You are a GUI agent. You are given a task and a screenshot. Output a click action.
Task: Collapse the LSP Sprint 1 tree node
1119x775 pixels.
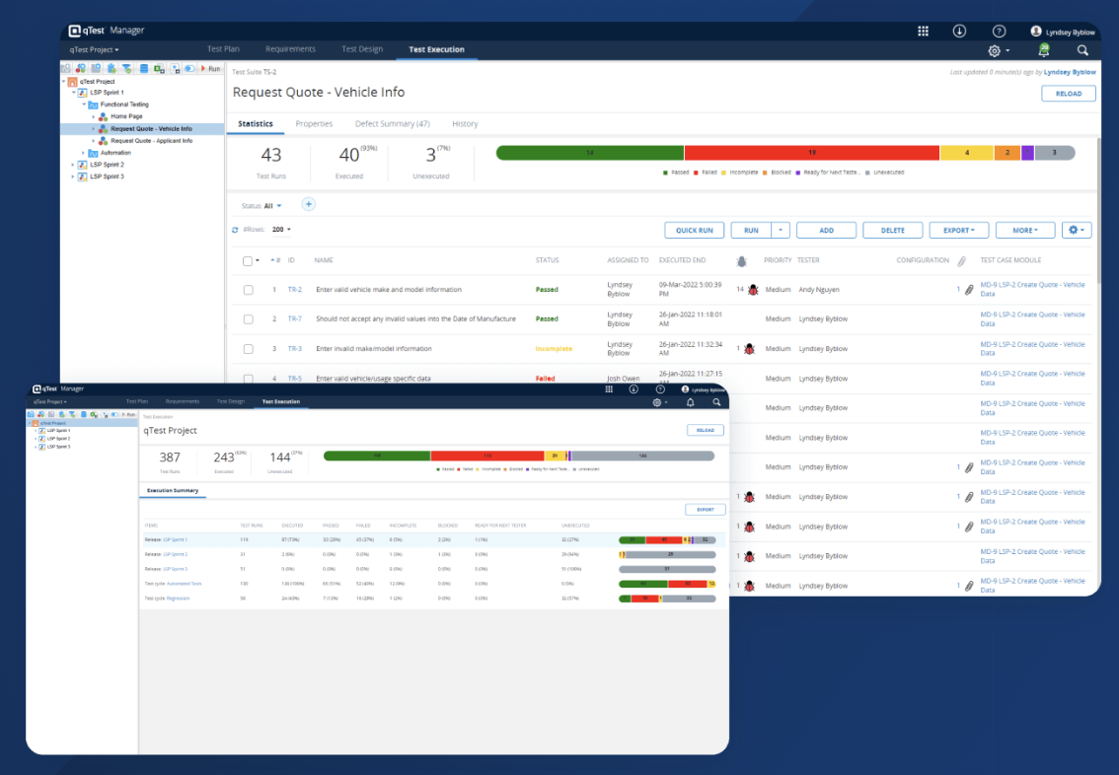tap(72, 92)
